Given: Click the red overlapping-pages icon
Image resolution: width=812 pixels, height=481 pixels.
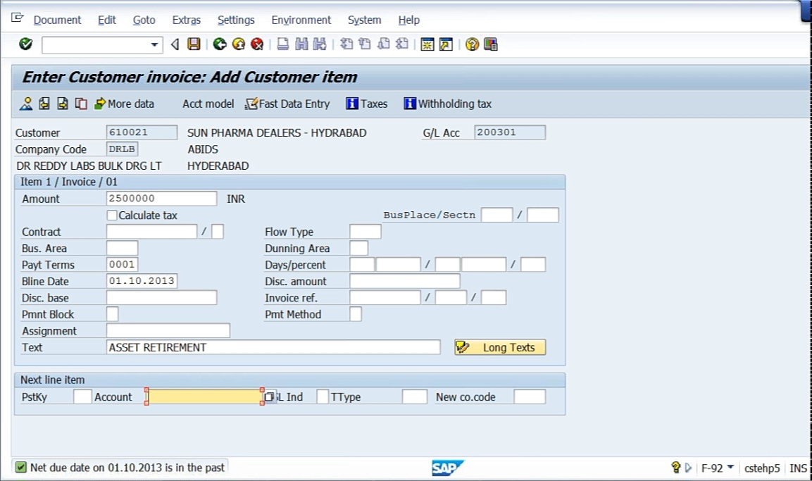Looking at the screenshot, I should coord(81,104).
